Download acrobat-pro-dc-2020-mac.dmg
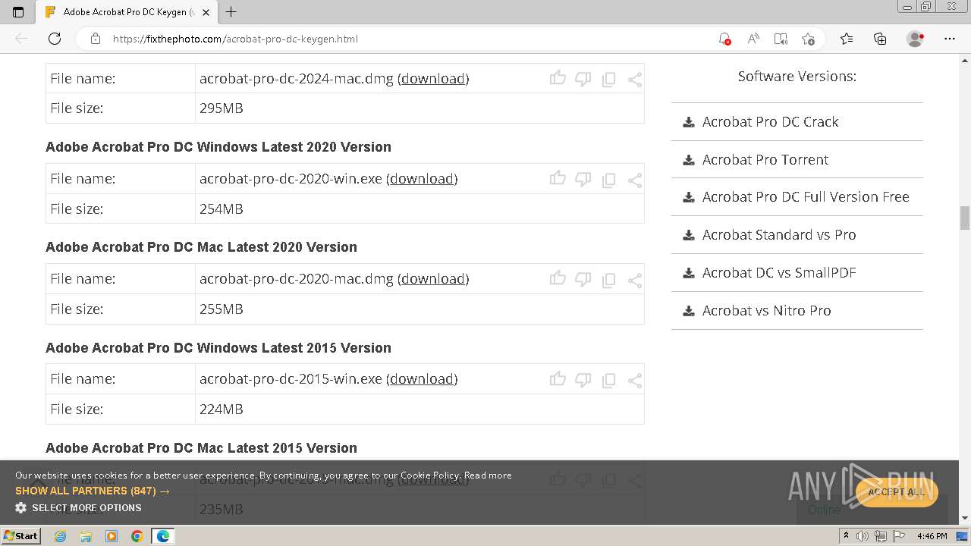The width and height of the screenshot is (971, 546). pos(433,278)
